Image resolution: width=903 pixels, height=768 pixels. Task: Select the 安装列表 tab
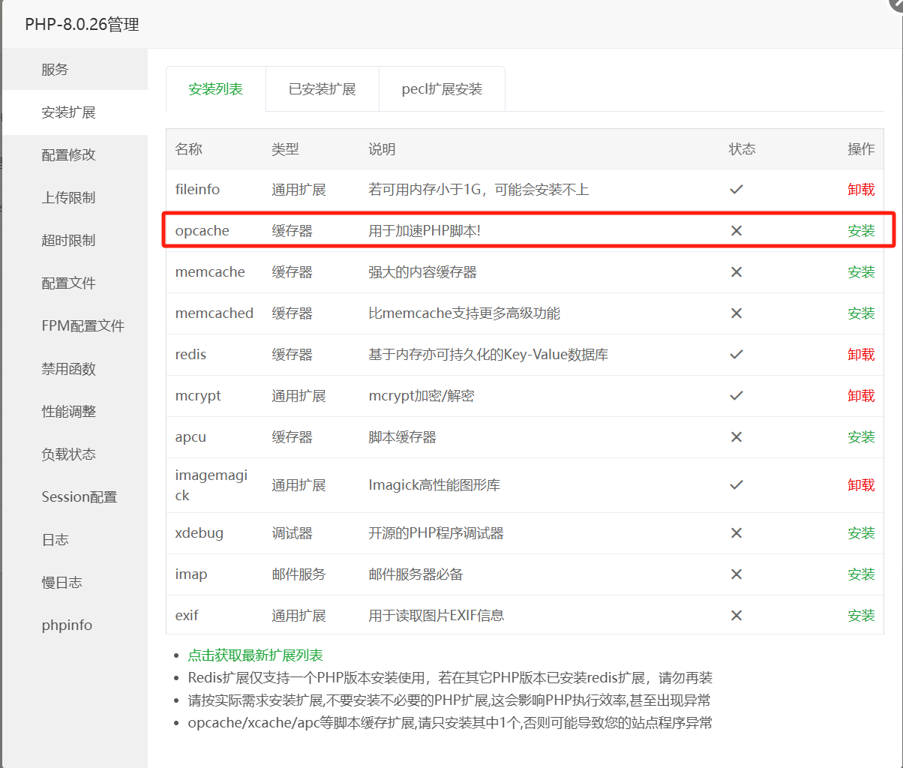pos(216,89)
